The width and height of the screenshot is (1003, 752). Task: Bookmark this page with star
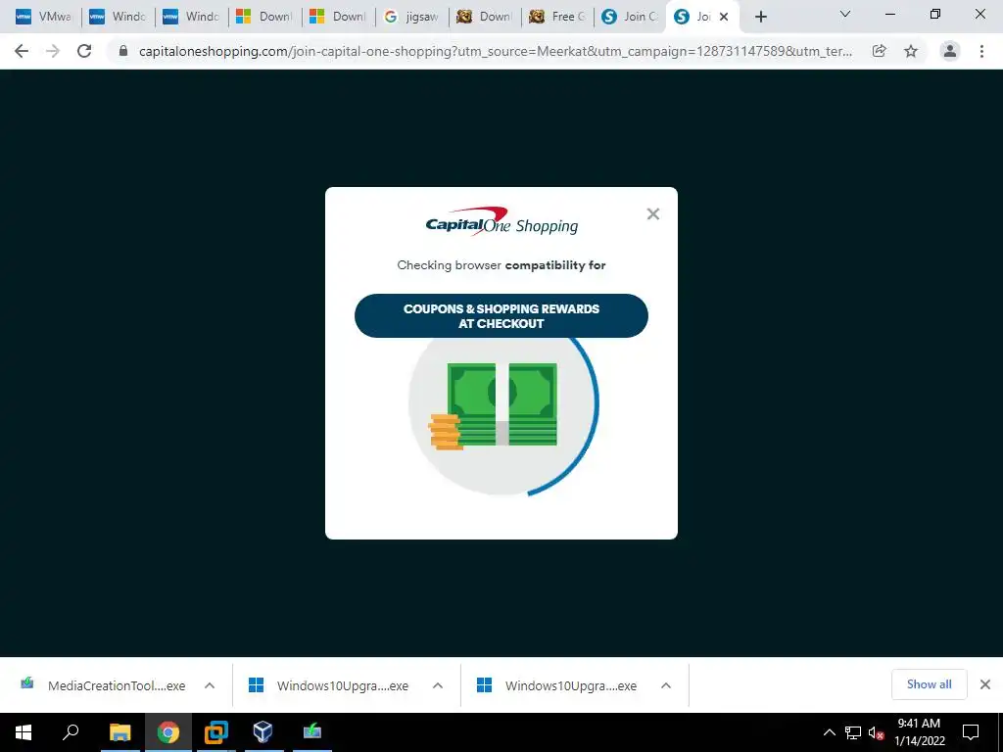point(911,51)
